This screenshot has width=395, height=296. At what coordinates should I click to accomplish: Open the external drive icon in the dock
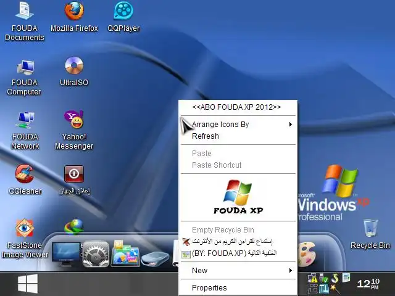click(x=155, y=258)
